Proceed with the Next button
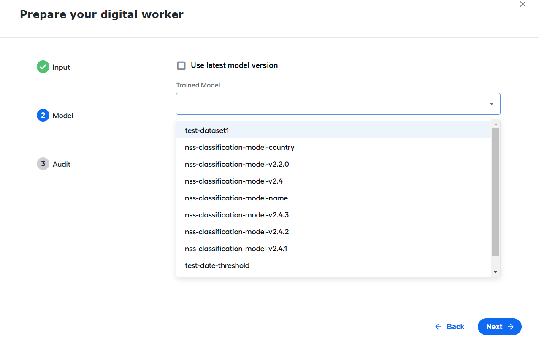539x344 pixels. [x=500, y=327]
